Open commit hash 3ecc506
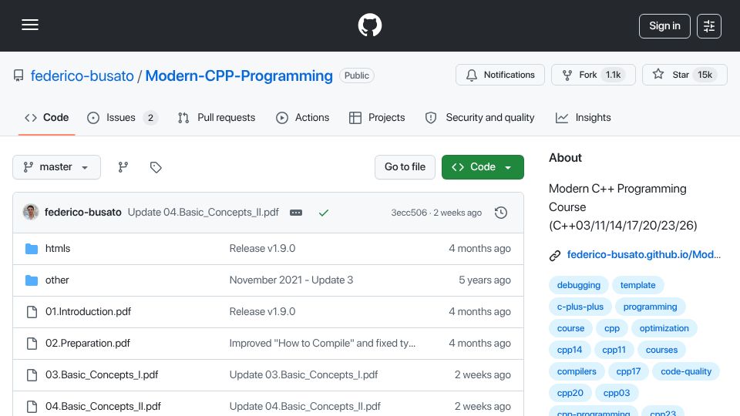 [409, 213]
